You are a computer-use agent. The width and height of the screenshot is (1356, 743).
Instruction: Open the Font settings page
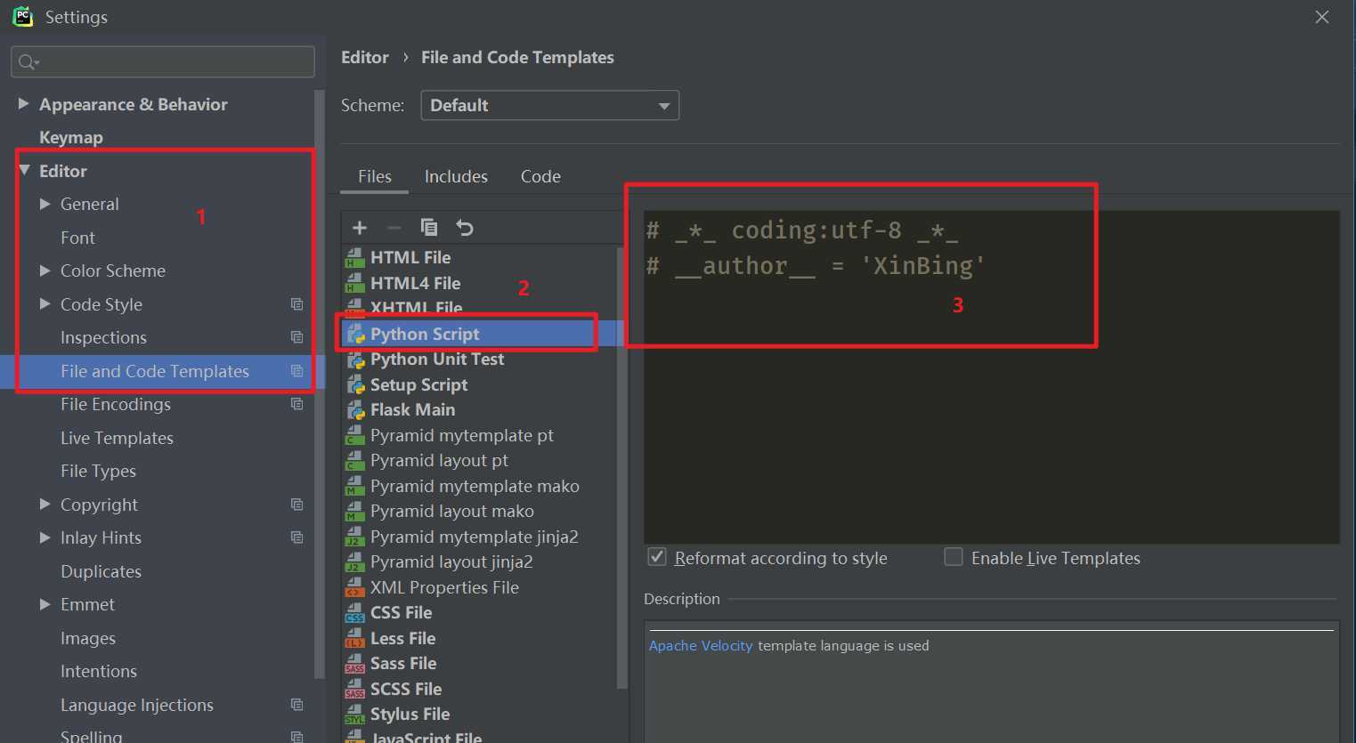click(x=77, y=238)
